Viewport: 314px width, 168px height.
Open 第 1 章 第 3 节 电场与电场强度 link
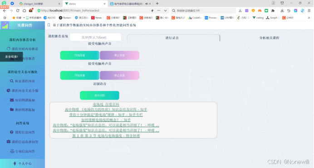(x=106, y=136)
